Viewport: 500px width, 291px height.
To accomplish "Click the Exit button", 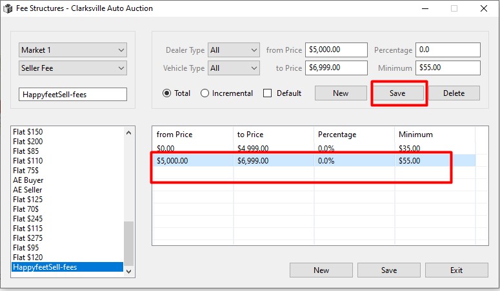I will pyautogui.click(x=456, y=270).
